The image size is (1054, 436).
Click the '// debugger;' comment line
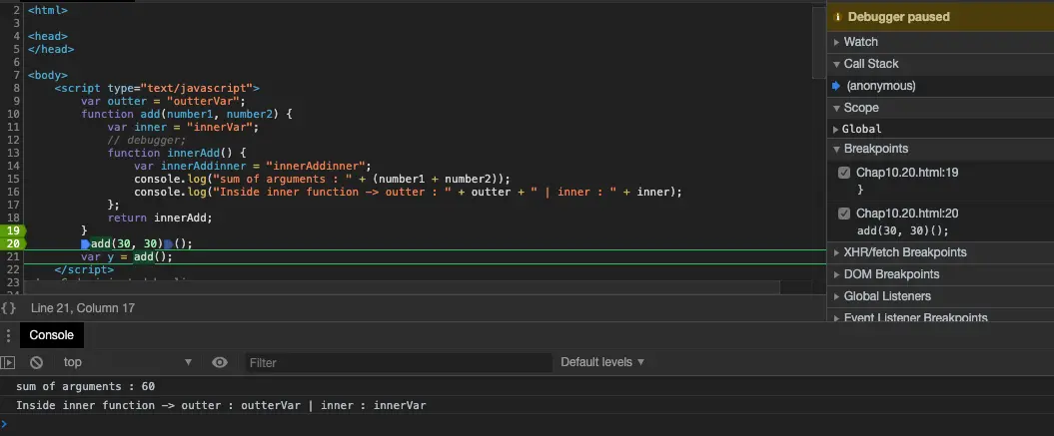[147, 140]
